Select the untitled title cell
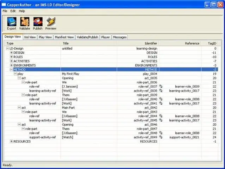Viewport: 225px width, 169px height. click(x=67, y=48)
